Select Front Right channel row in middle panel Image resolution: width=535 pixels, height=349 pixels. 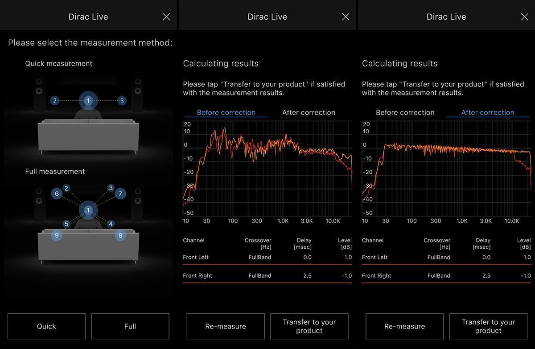[x=267, y=275]
